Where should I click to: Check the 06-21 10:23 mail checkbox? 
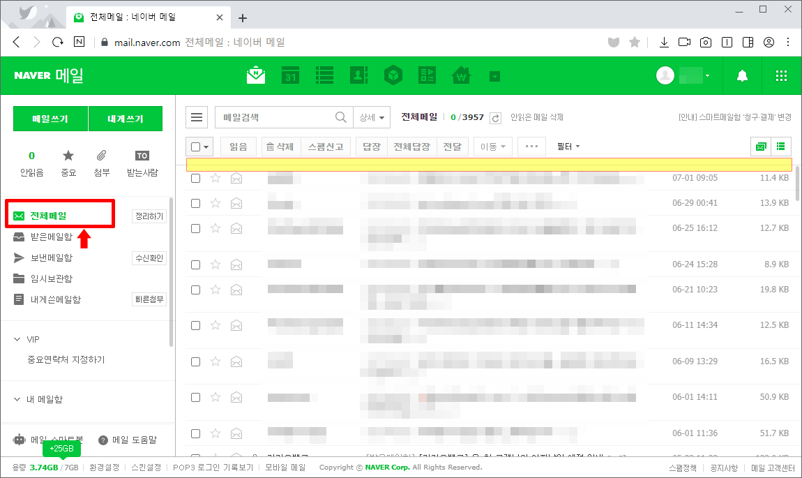click(195, 290)
